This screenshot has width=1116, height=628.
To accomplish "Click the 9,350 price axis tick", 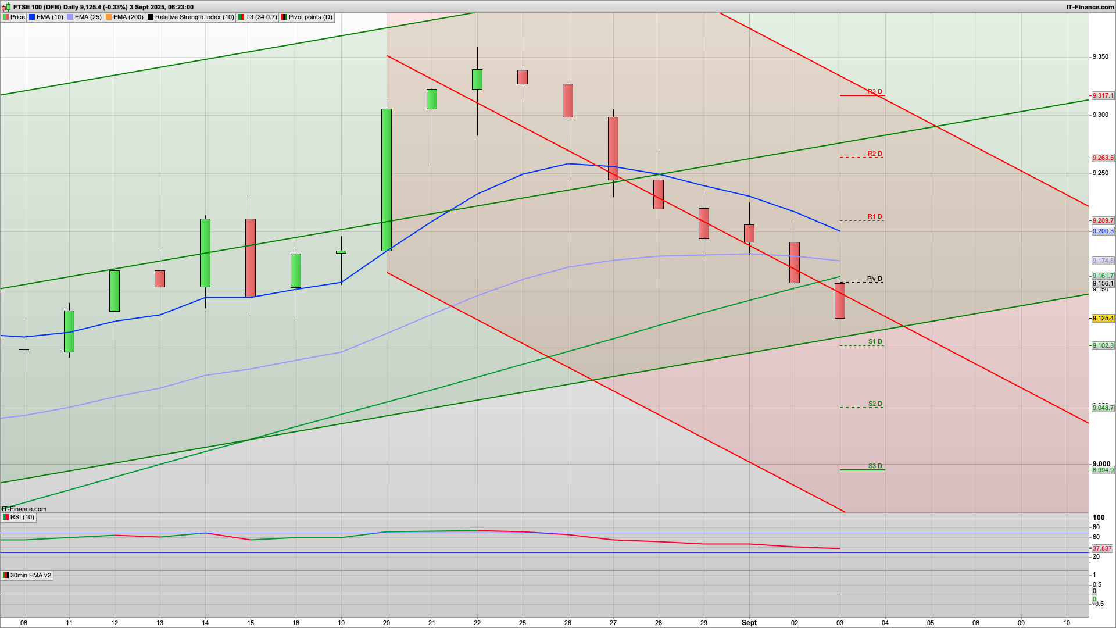I will click(1100, 57).
